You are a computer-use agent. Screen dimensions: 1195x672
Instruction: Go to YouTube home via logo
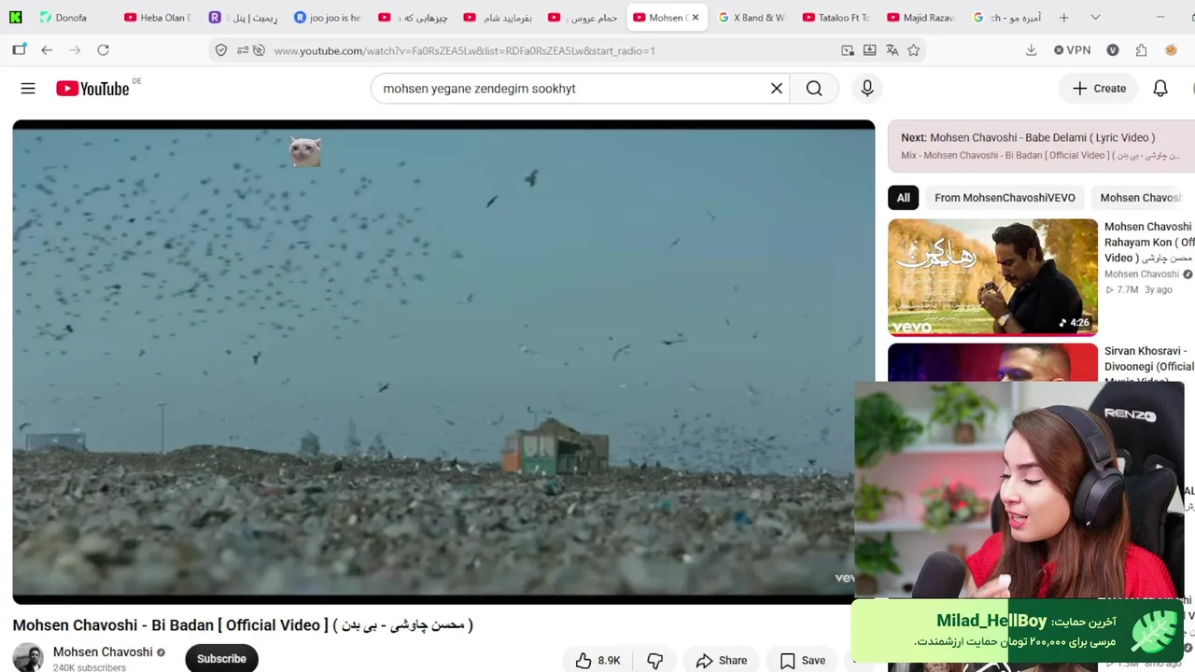coord(92,89)
